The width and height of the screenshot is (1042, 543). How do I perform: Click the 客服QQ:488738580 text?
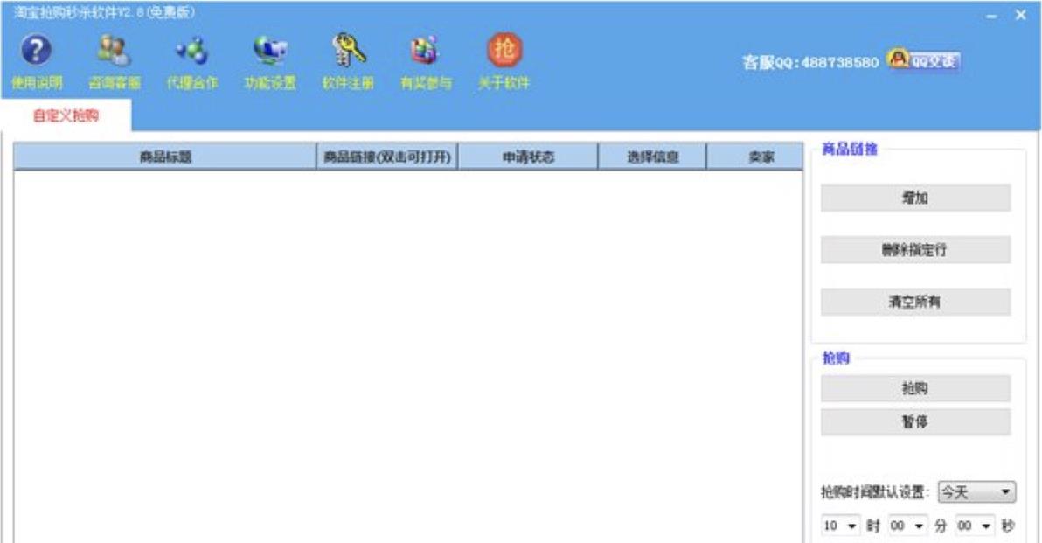(x=810, y=62)
